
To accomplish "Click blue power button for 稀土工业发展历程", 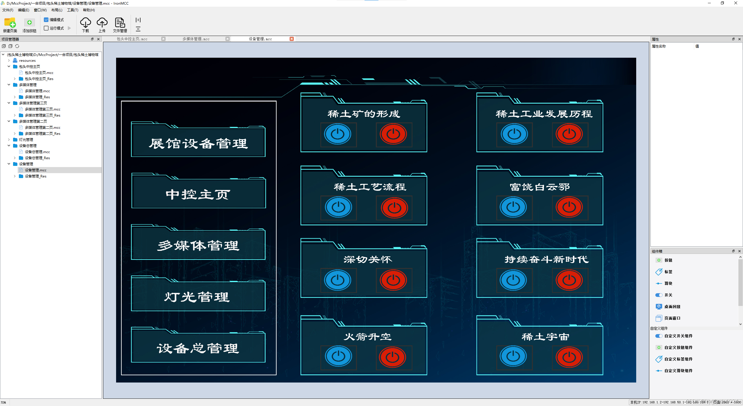I will click(514, 134).
